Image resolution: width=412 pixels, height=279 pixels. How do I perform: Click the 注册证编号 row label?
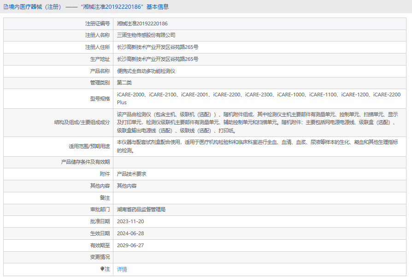pos(98,24)
